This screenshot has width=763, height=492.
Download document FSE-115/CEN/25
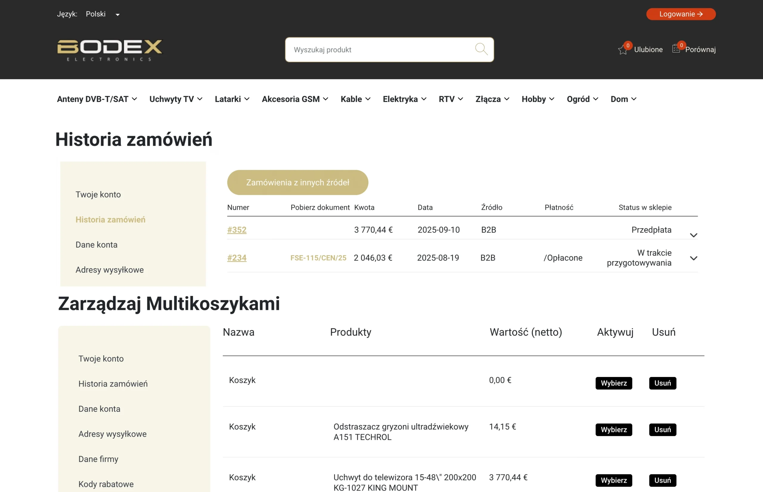[x=318, y=258]
